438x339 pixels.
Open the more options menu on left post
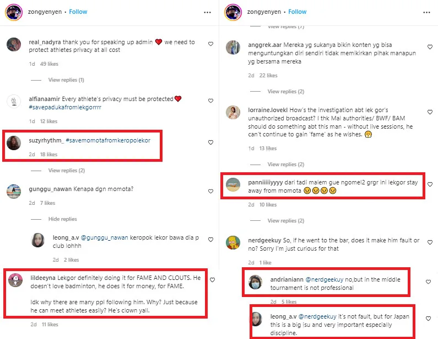coord(207,12)
